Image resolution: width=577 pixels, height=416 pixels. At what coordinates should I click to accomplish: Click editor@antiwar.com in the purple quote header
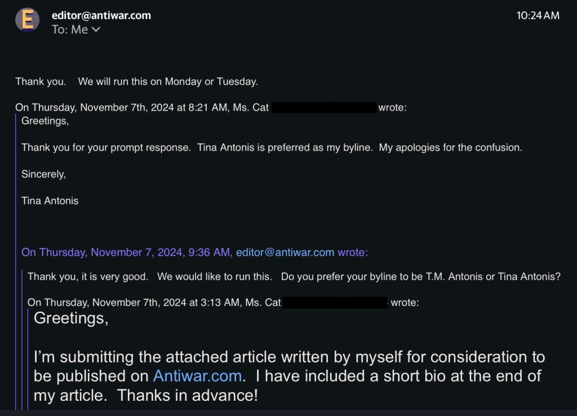coord(285,253)
